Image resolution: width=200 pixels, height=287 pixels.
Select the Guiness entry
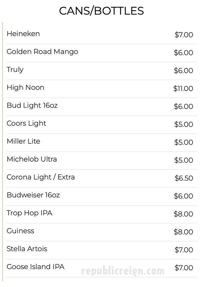tap(20, 231)
